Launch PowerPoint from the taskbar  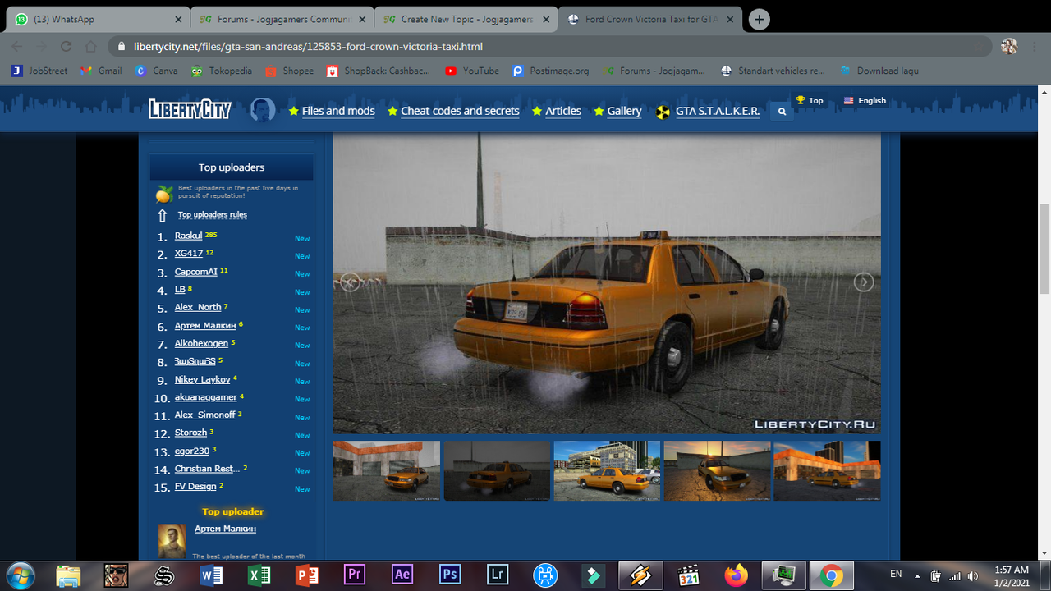point(306,575)
